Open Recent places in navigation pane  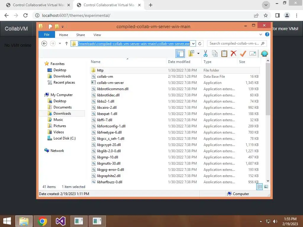coord(61,82)
